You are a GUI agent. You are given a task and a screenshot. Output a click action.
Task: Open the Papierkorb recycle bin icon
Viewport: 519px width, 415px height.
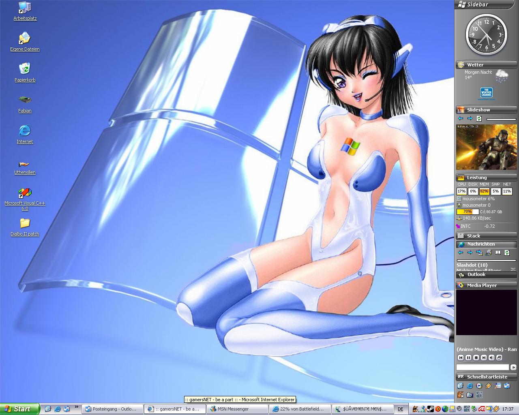[x=25, y=73]
